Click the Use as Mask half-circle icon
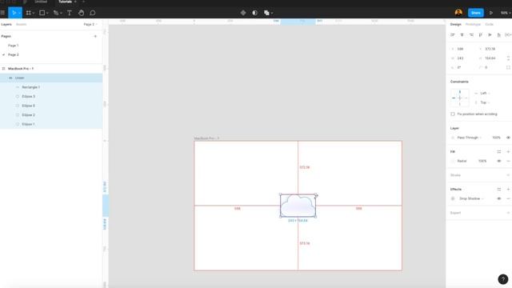This screenshot has height=288, width=512. point(254,13)
